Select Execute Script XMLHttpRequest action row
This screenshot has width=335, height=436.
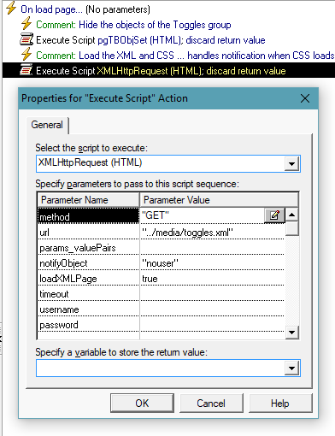pos(168,70)
